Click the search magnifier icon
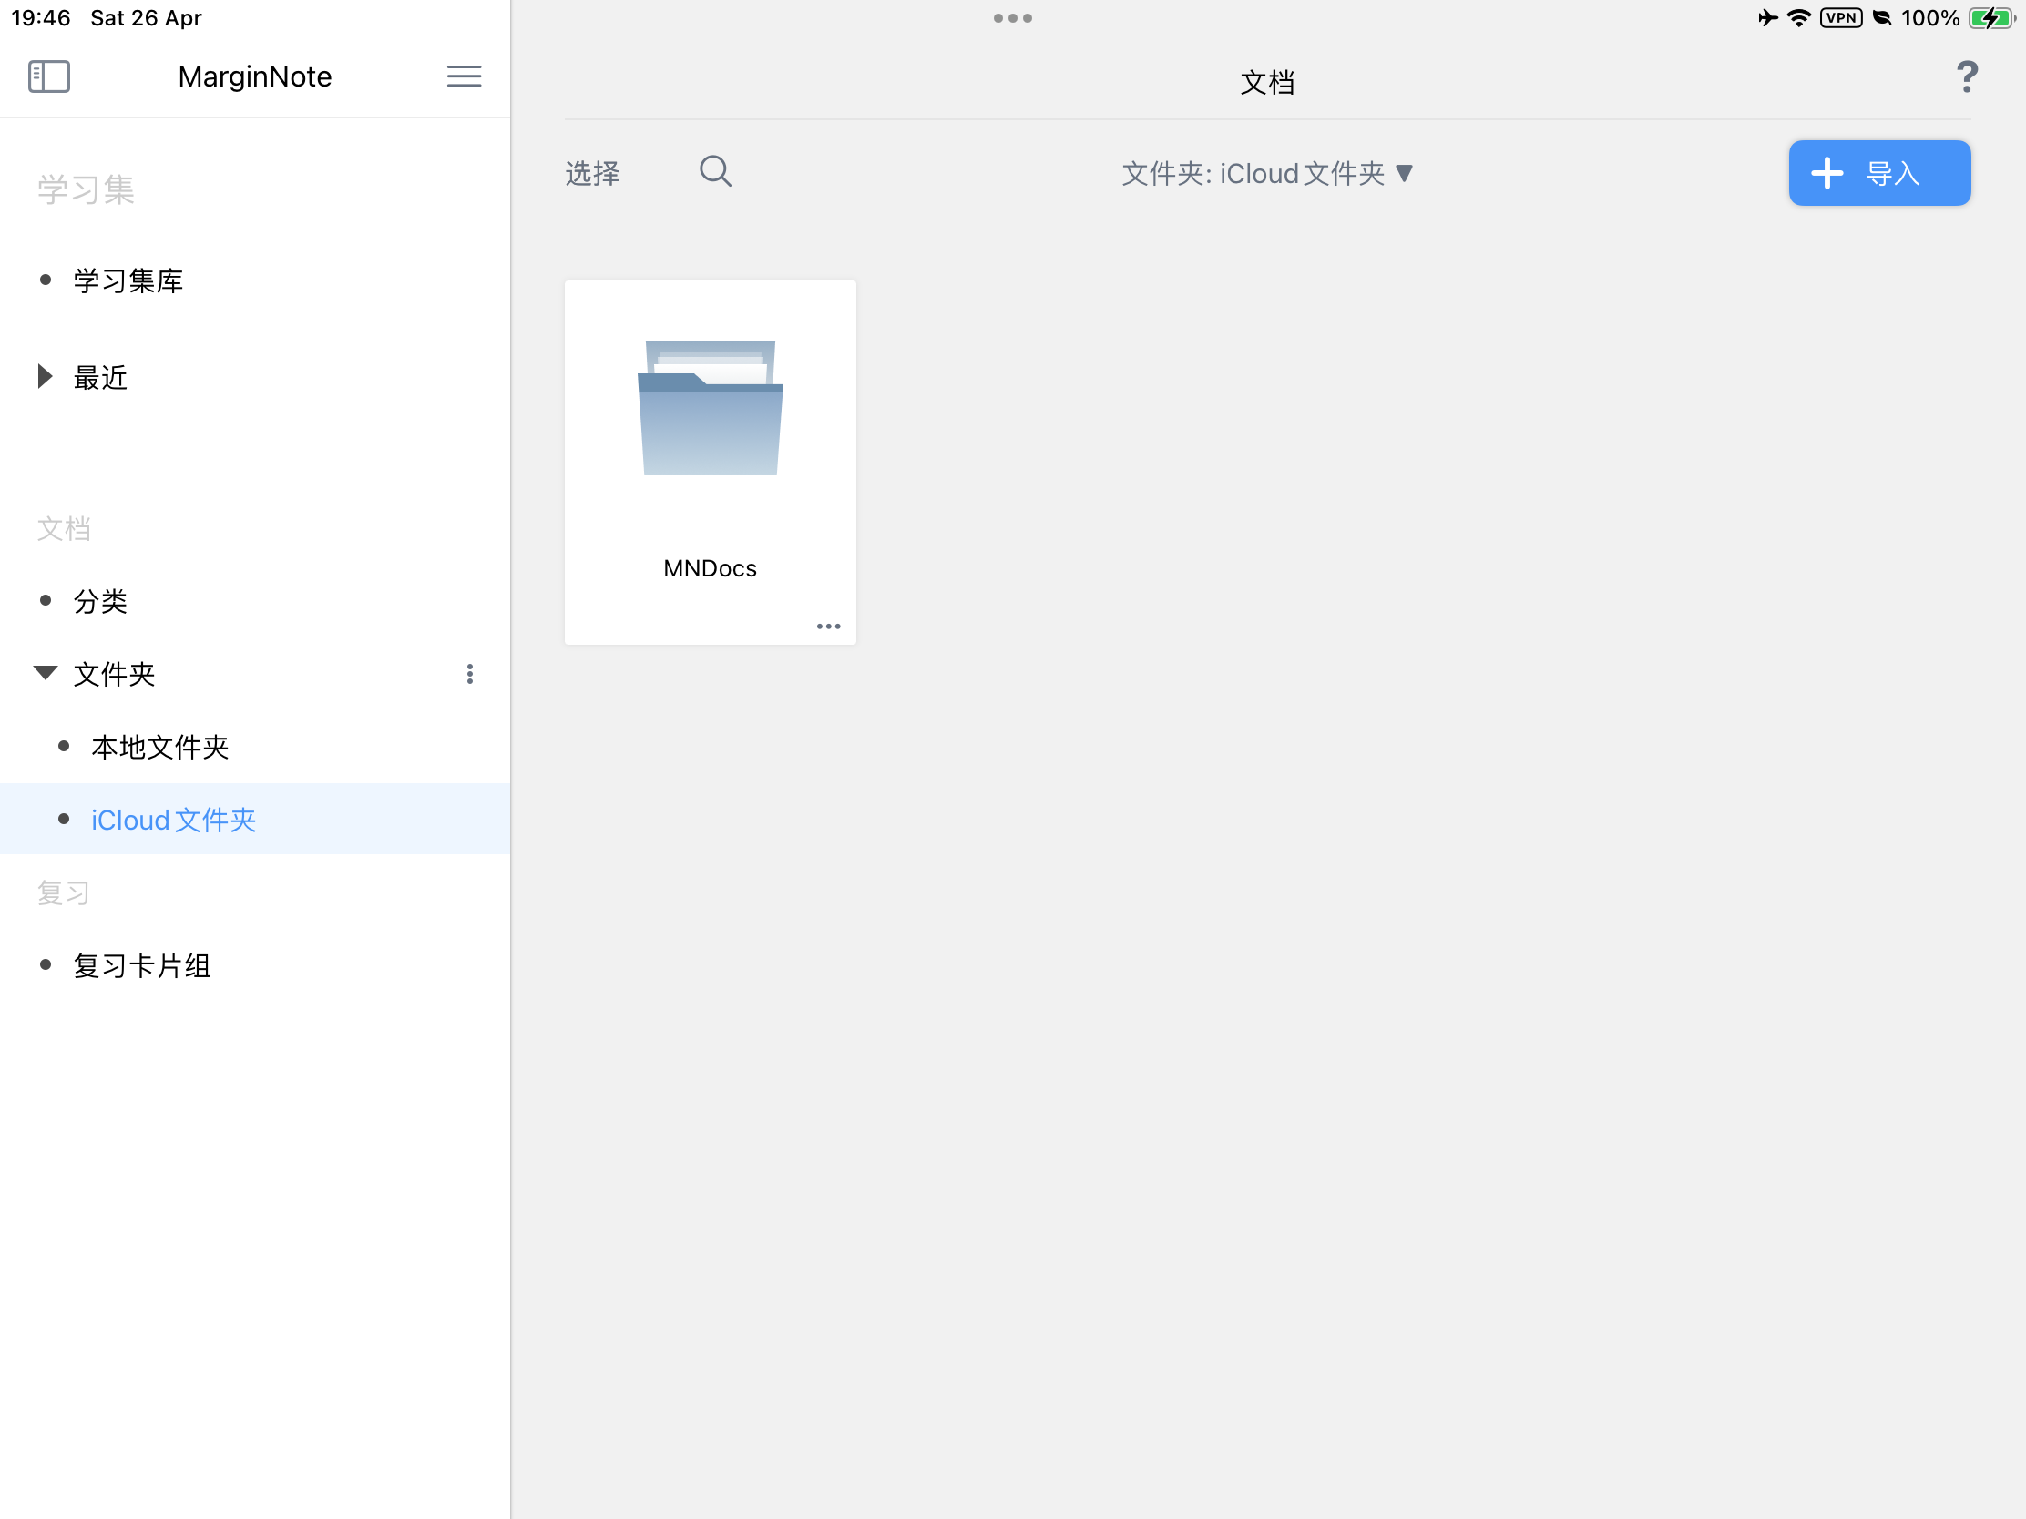Image resolution: width=2026 pixels, height=1519 pixels. [715, 171]
